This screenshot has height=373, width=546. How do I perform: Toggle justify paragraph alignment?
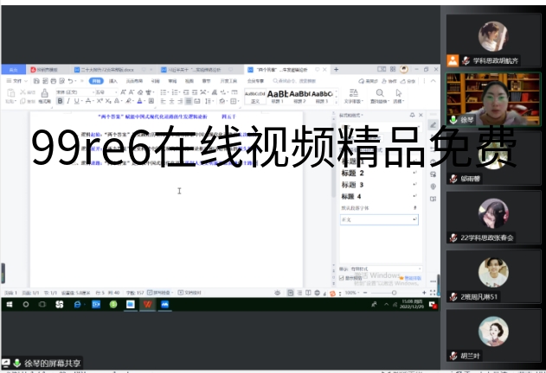coord(189,101)
